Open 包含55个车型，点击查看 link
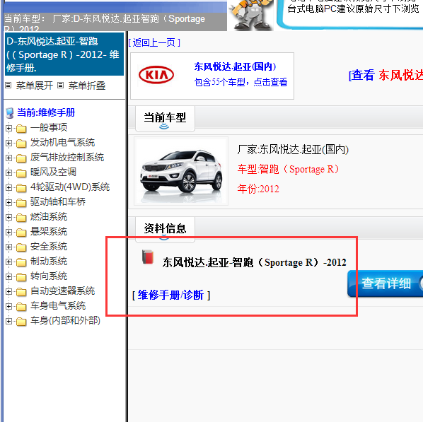The image size is (423, 422). point(241,82)
